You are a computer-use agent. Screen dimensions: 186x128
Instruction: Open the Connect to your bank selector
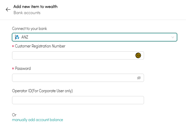click(x=95, y=37)
